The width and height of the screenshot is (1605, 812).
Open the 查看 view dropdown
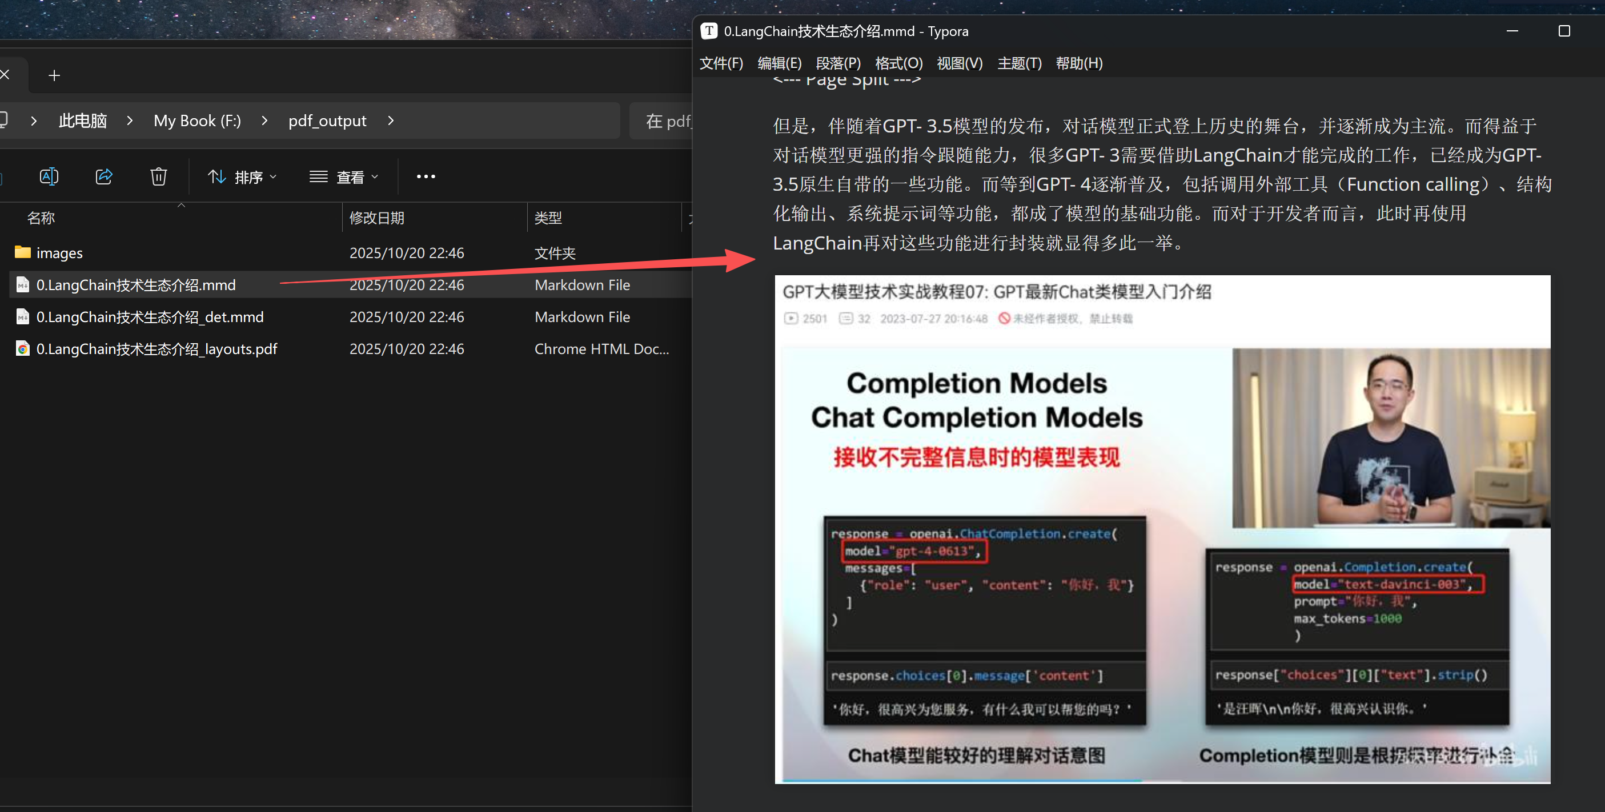[x=344, y=178]
